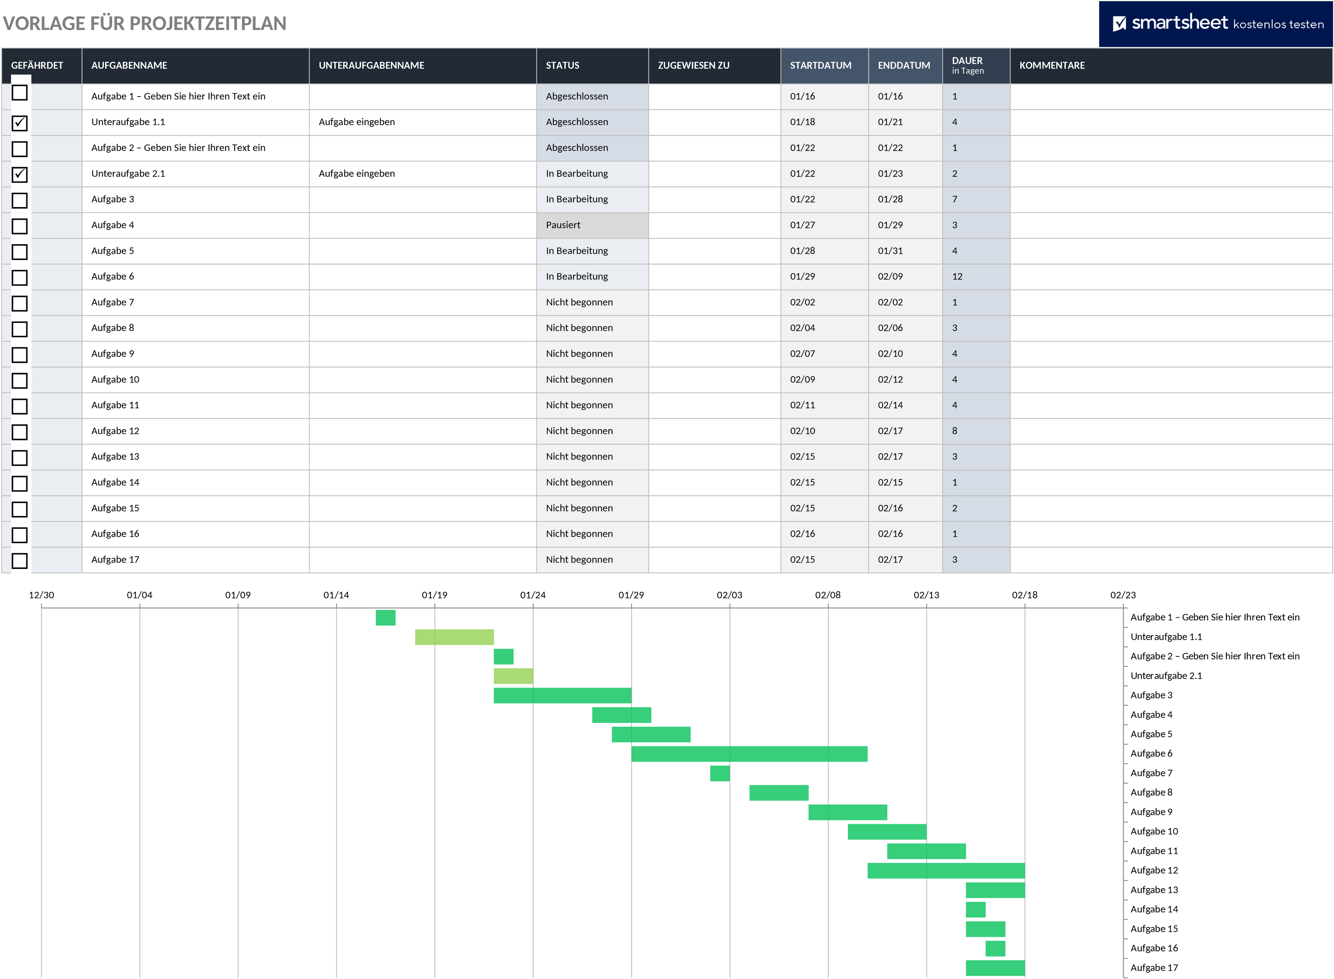
Task: Tick the Gefährdet checkbox for Aufgabe 4
Action: [x=20, y=226]
